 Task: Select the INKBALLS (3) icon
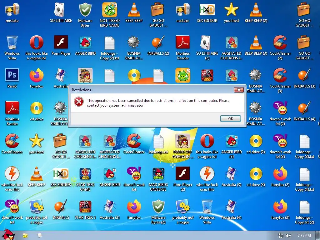tap(304, 75)
